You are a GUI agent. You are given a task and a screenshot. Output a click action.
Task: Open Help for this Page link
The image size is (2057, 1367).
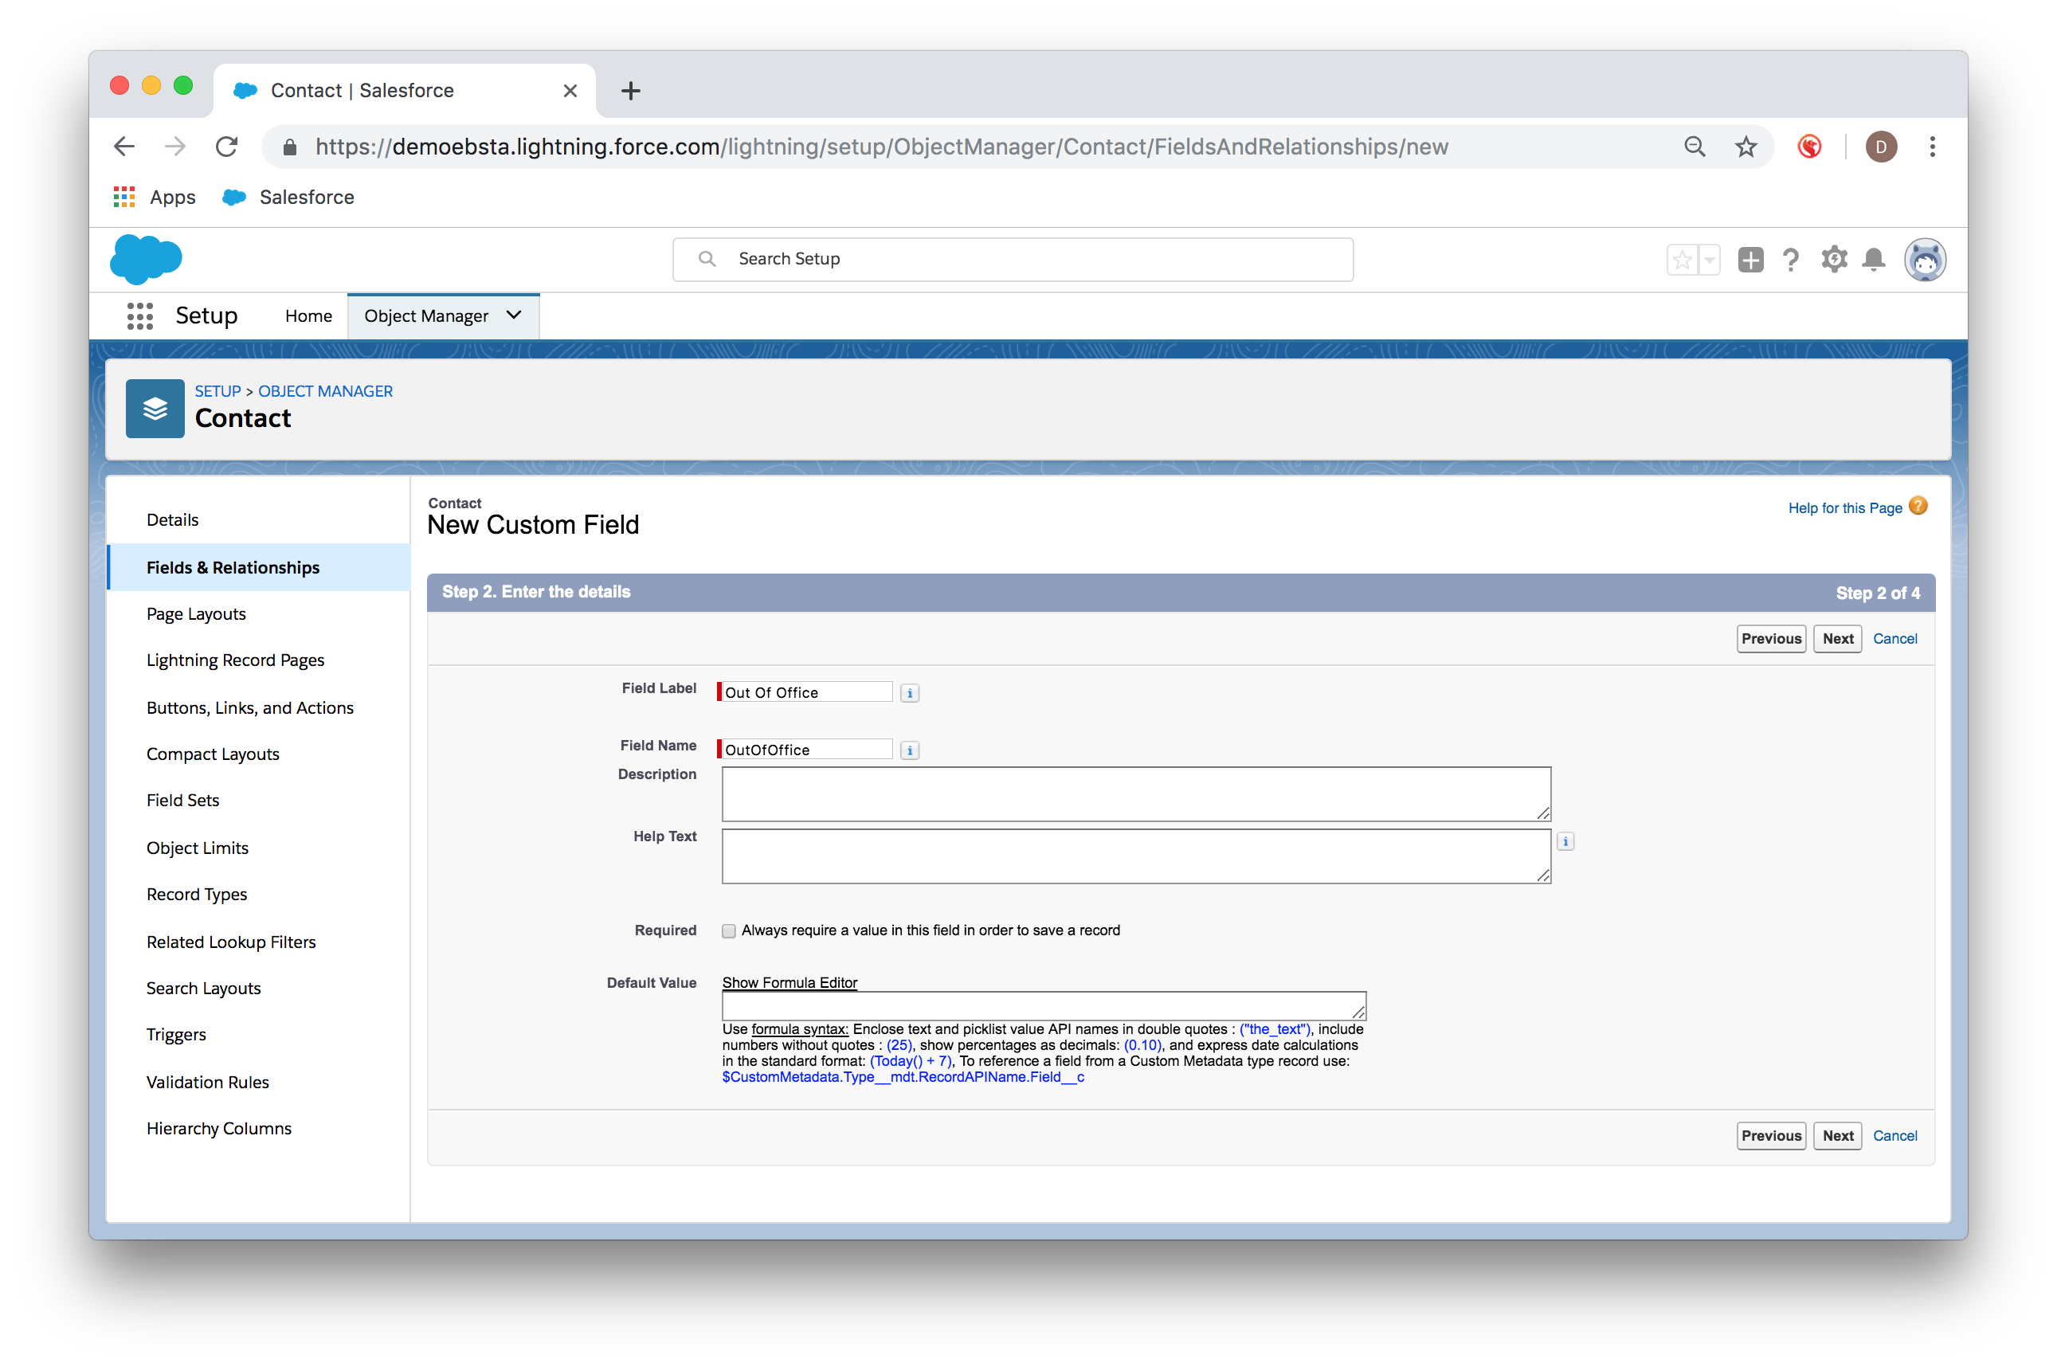[1845, 507]
